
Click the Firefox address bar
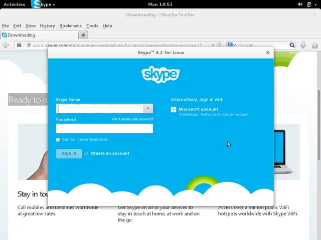coord(117,45)
